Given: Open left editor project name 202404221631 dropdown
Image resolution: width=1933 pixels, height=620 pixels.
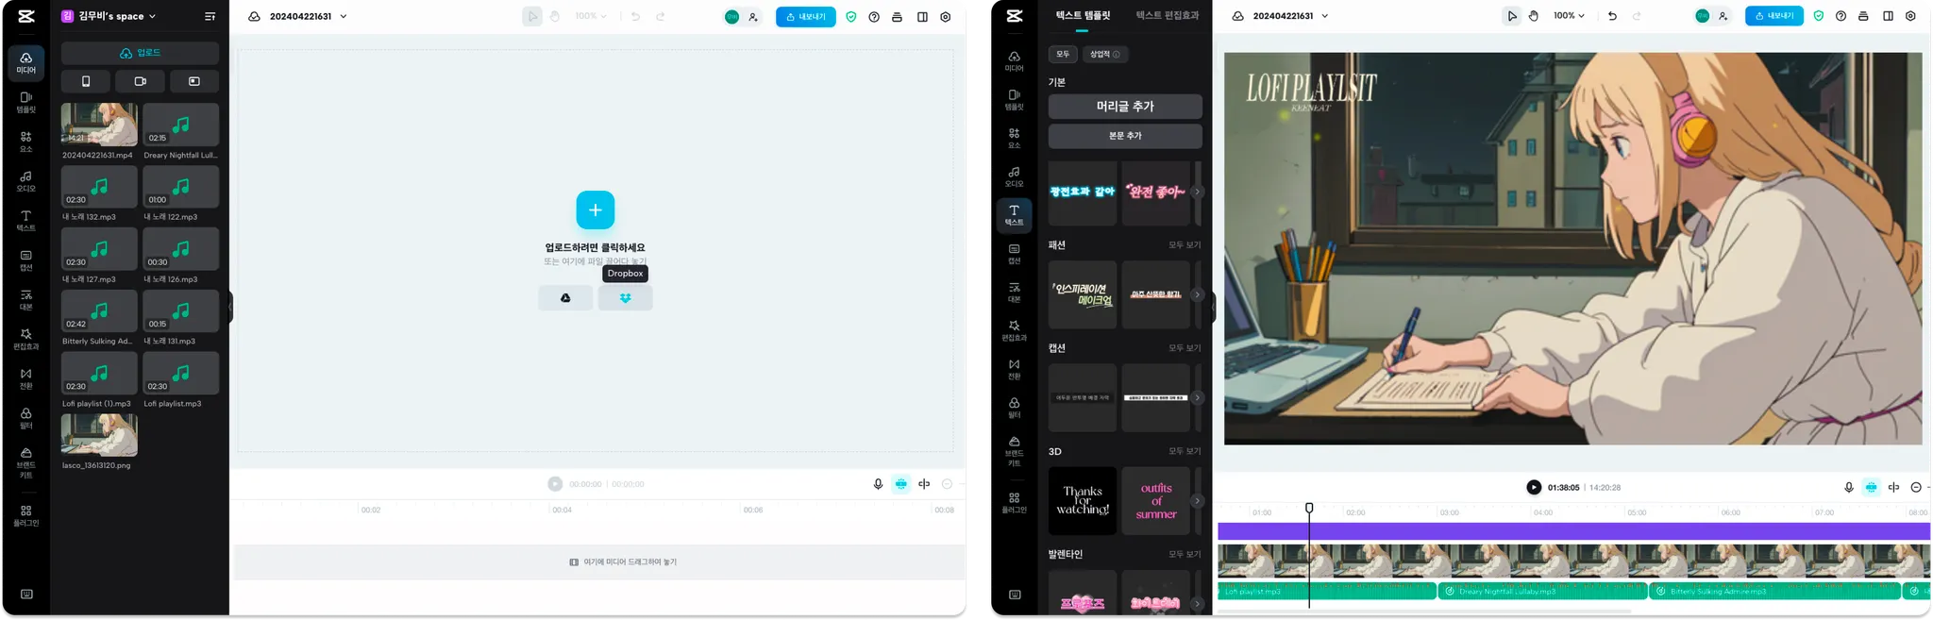Looking at the screenshot, I should pyautogui.click(x=308, y=16).
